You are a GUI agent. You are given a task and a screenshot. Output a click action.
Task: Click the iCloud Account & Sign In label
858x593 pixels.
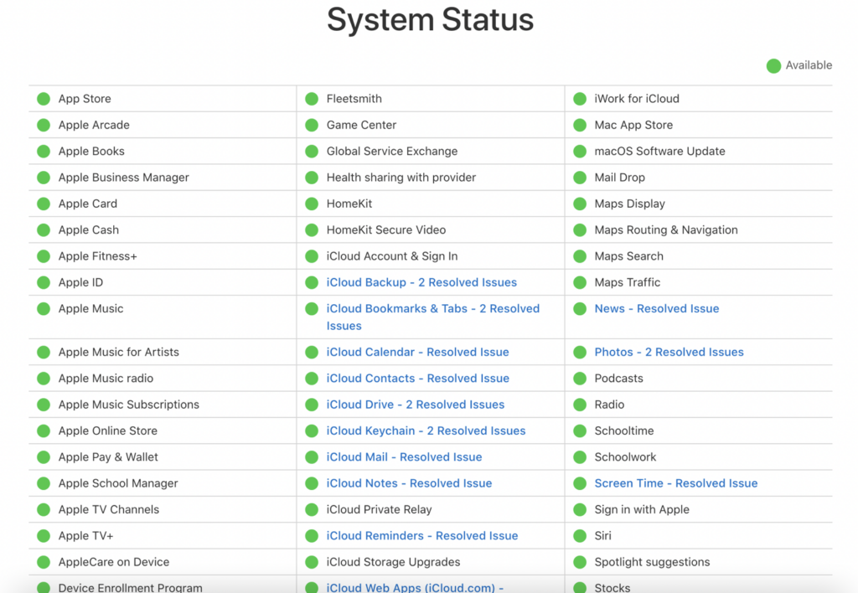pyautogui.click(x=392, y=256)
